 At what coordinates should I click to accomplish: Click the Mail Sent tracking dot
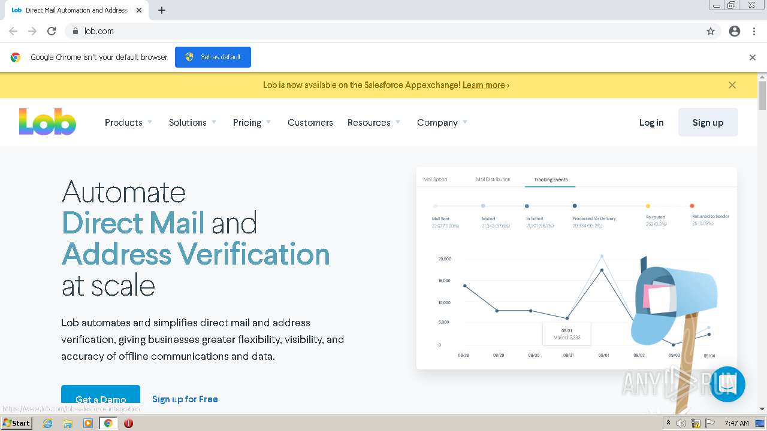435,206
